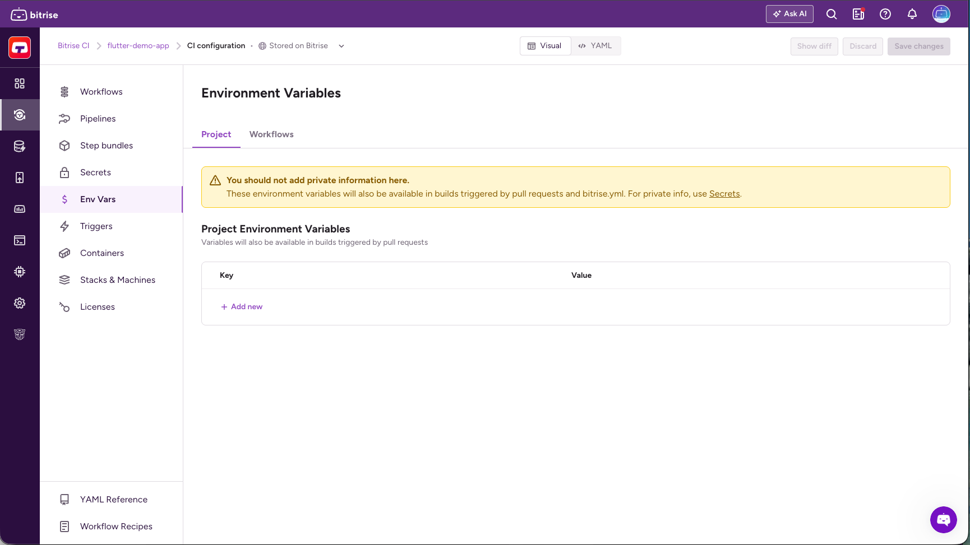The width and height of the screenshot is (970, 545).
Task: Click the Bitrise logo in header
Action: 34,15
